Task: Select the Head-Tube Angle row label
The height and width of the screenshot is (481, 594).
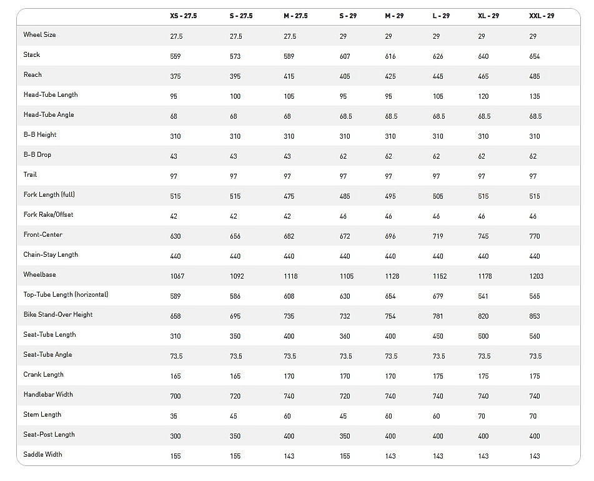Action: tap(49, 115)
